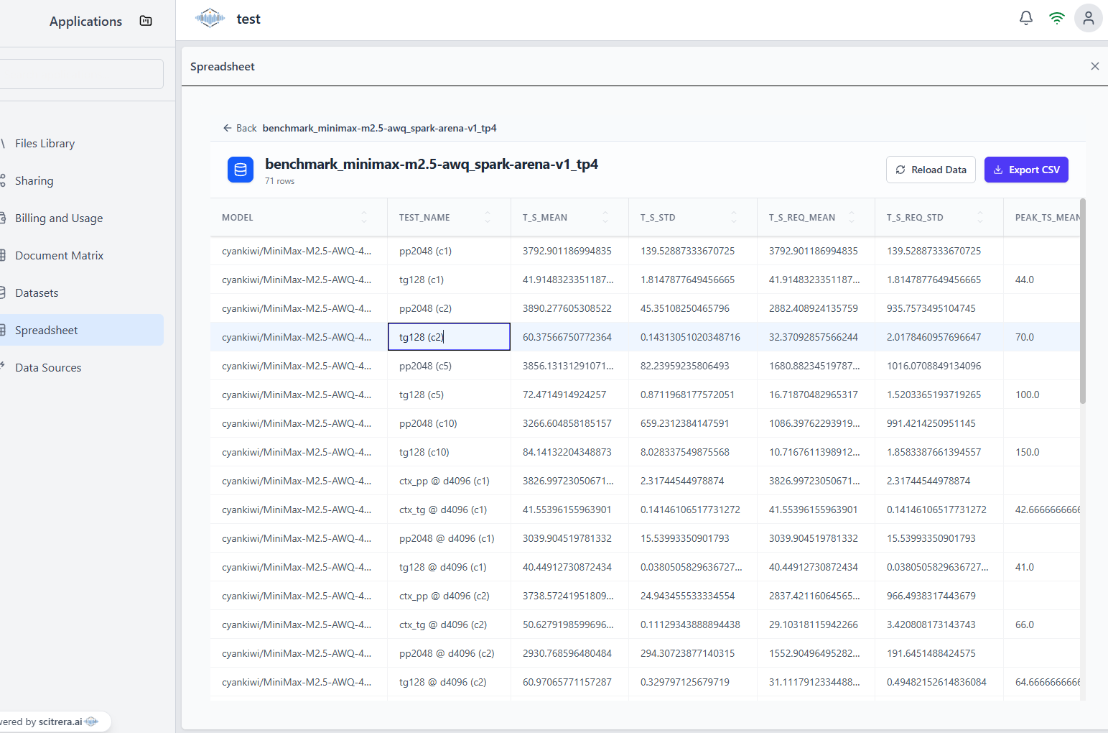Open the notifications bell
The width and height of the screenshot is (1108, 733).
(1026, 18)
